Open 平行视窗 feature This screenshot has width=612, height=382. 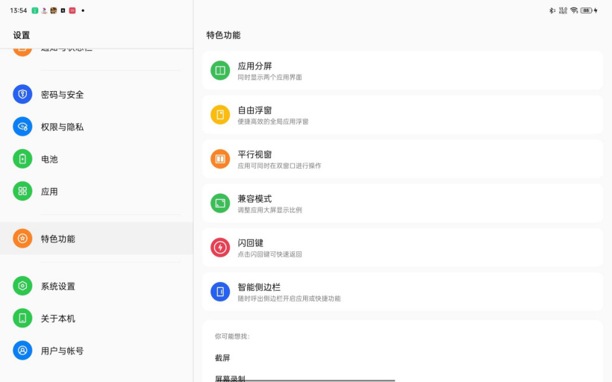pyautogui.click(x=402, y=159)
